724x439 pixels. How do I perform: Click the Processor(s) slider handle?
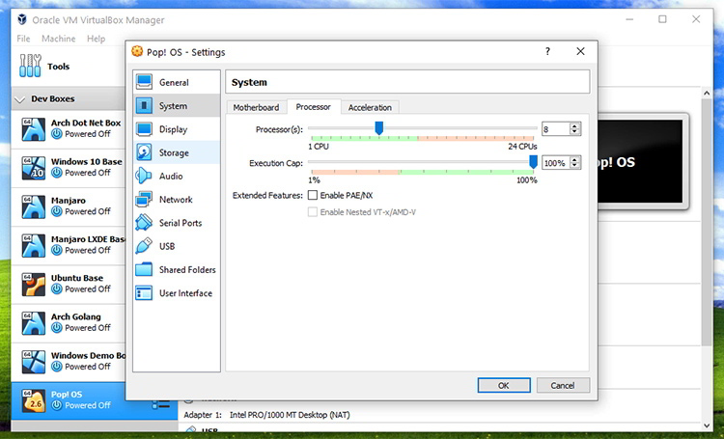[379, 128]
